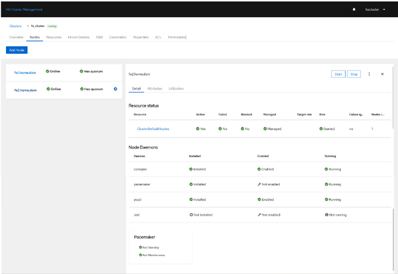
Task: Select the pcsd daemon name
Action: [x=137, y=200]
